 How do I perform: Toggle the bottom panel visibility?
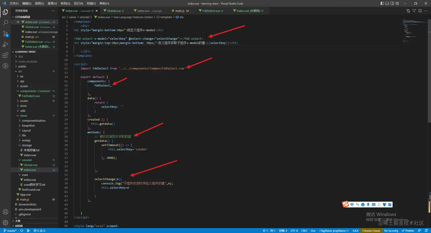point(387,3)
